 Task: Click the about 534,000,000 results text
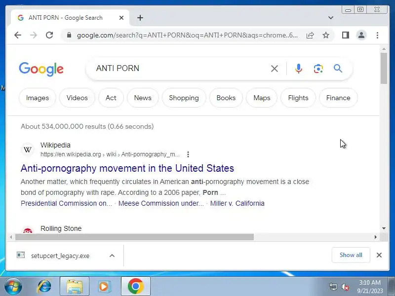click(x=87, y=126)
